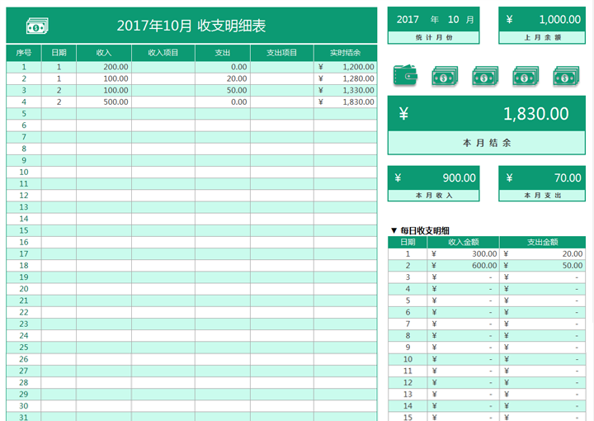This screenshot has width=594, height=421.
Task: Click the cash icon in the title banner
Action: coord(36,26)
